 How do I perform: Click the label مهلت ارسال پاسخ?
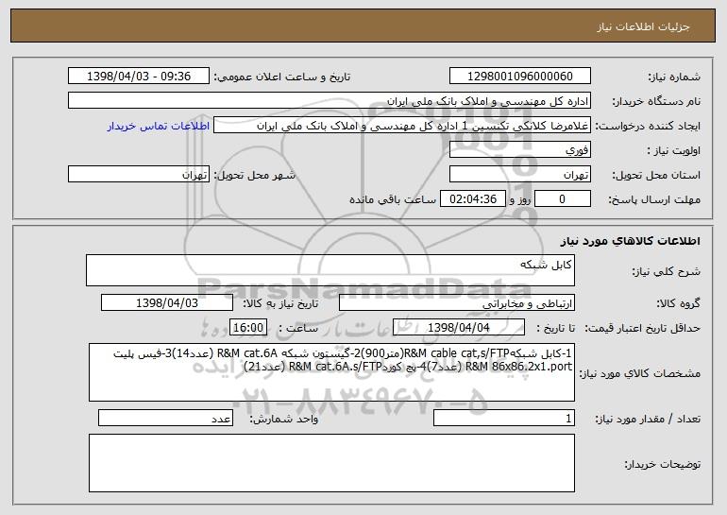click(654, 200)
